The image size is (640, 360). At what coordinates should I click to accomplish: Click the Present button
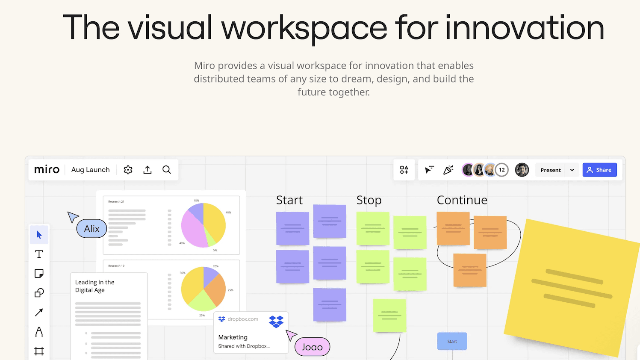coord(550,170)
